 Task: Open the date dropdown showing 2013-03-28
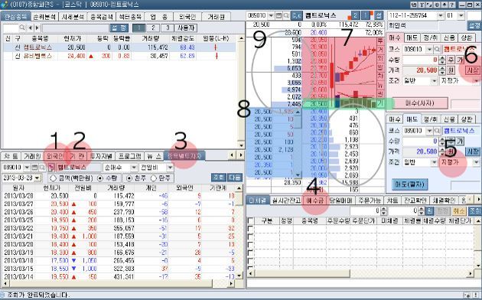click(x=37, y=178)
